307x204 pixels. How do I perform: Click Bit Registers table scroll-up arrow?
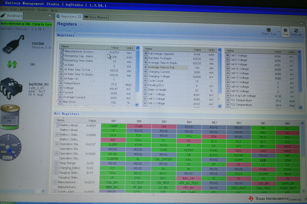tap(302, 123)
